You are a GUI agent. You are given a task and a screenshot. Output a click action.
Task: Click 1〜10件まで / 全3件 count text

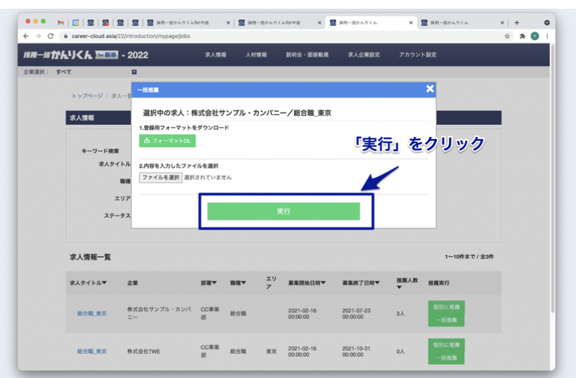[469, 256]
